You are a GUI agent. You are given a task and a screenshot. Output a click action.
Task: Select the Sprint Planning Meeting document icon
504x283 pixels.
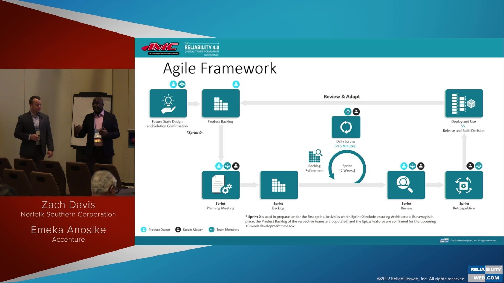[x=220, y=185]
